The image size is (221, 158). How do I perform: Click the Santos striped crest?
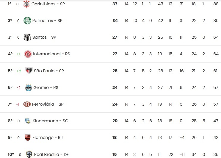[27, 37]
